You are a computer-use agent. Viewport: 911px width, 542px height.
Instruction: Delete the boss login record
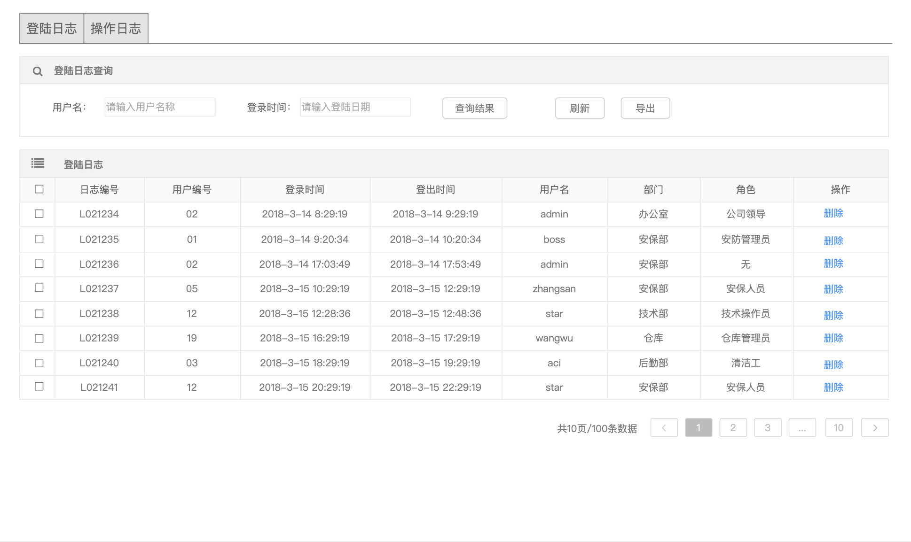pyautogui.click(x=833, y=240)
